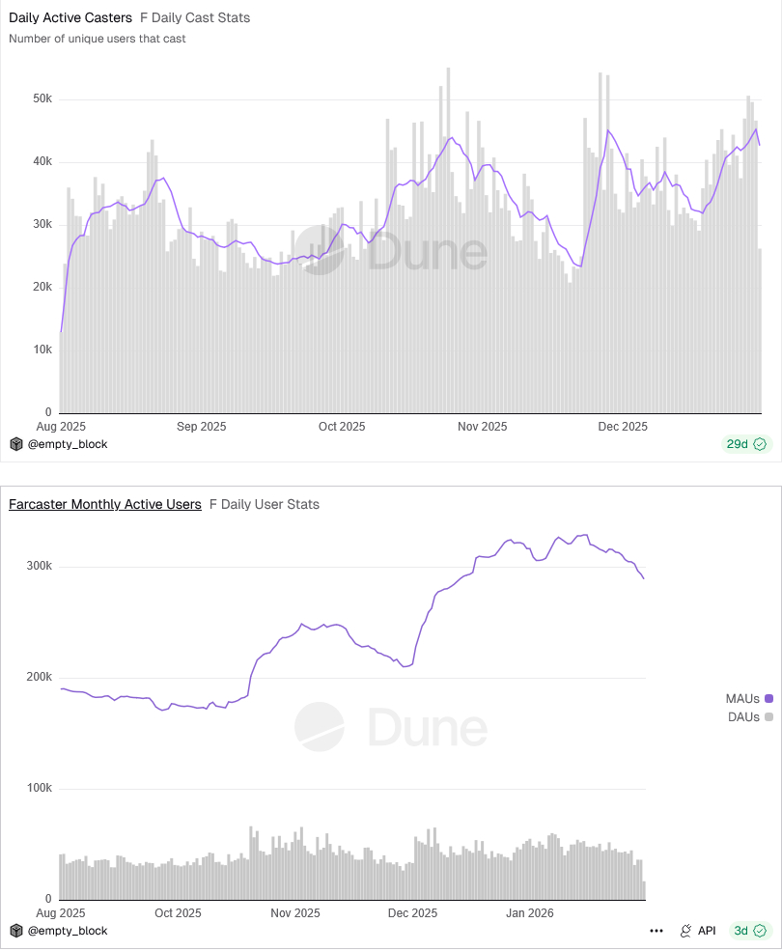Open @empty_block profile under Monthly Active Users
782x951 pixels.
click(x=66, y=931)
